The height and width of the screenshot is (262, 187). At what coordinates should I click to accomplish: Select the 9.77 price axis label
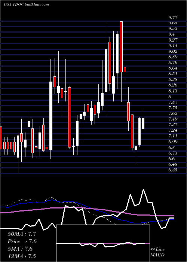[173, 17]
